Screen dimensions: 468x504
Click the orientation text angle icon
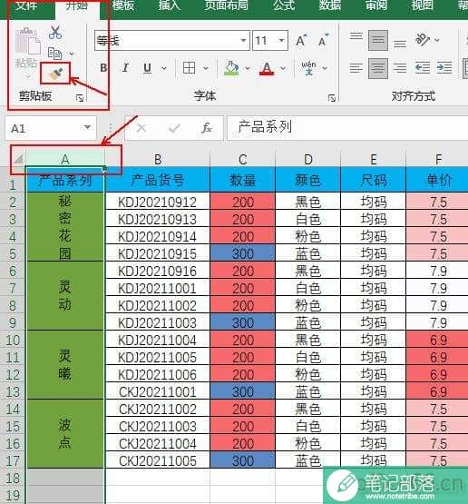click(423, 40)
